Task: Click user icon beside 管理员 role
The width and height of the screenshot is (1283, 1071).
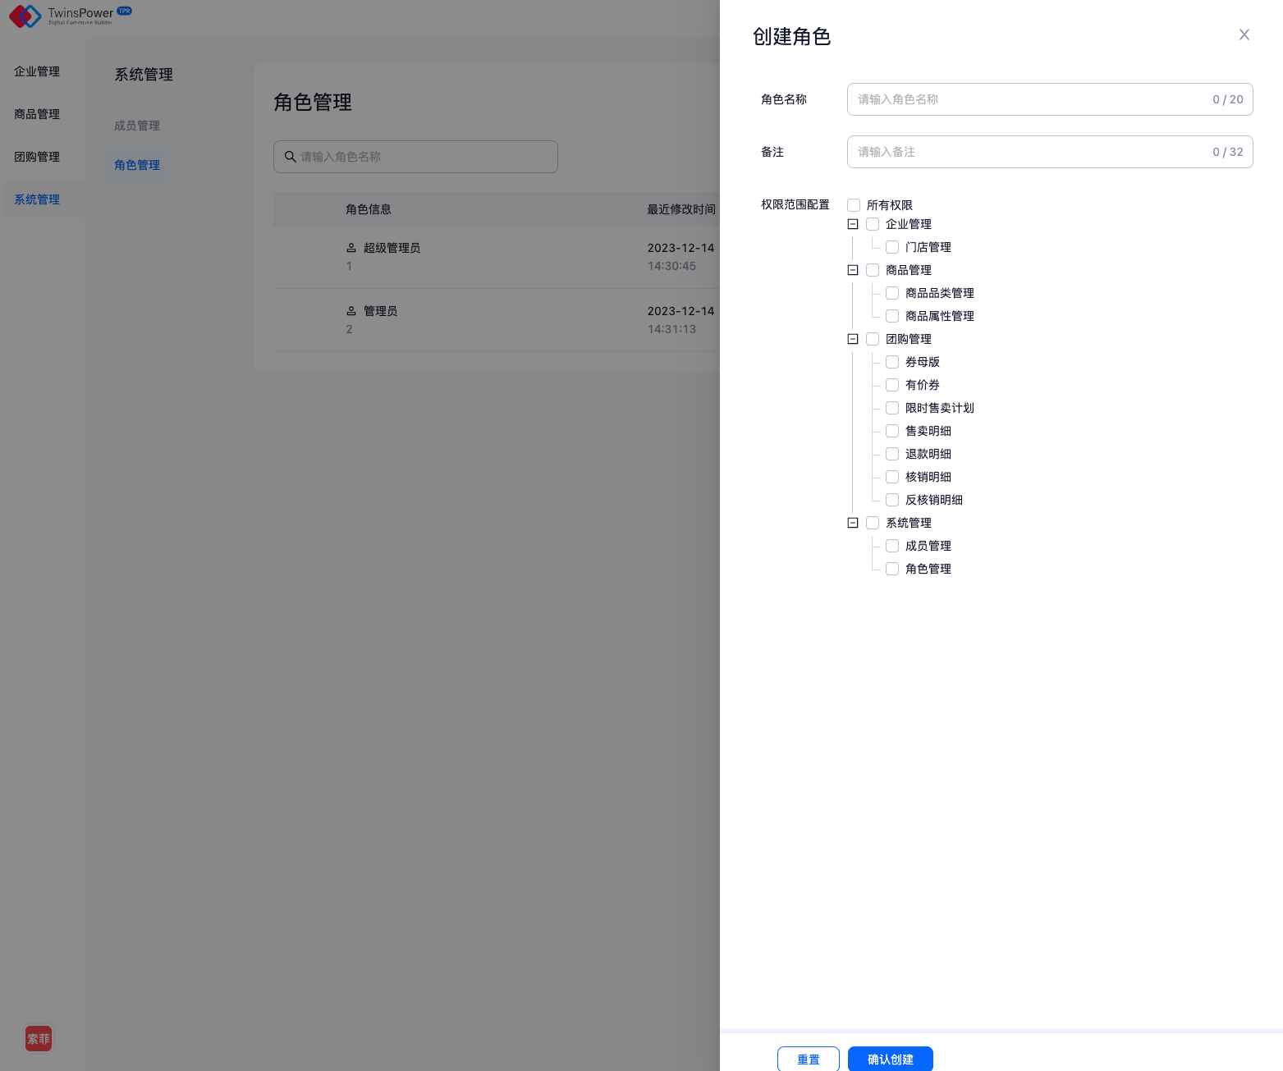Action: point(351,311)
